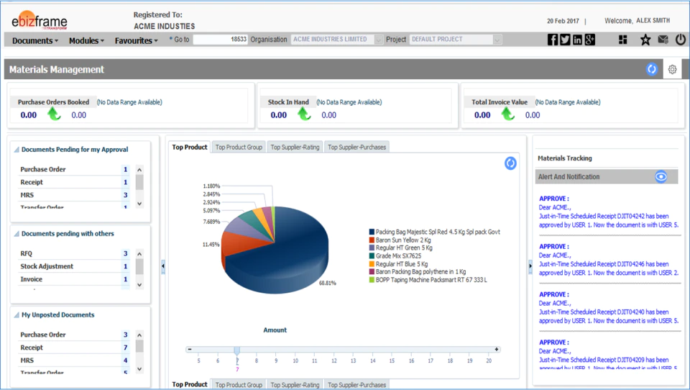
Task: Open Purchase Order pending approval link
Action: pyautogui.click(x=42, y=169)
